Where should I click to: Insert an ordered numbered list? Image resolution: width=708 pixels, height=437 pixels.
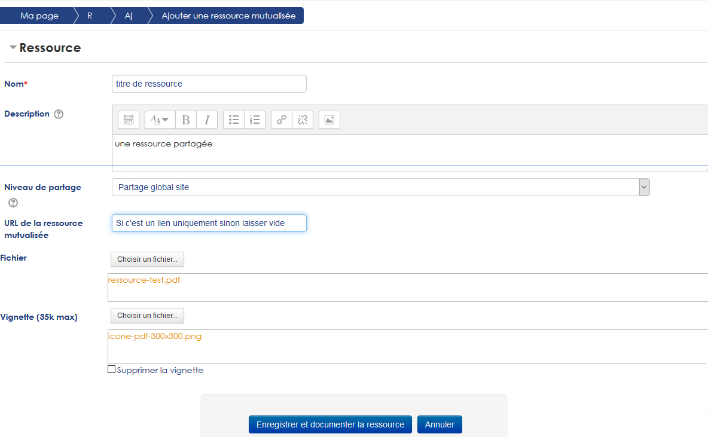coord(255,120)
